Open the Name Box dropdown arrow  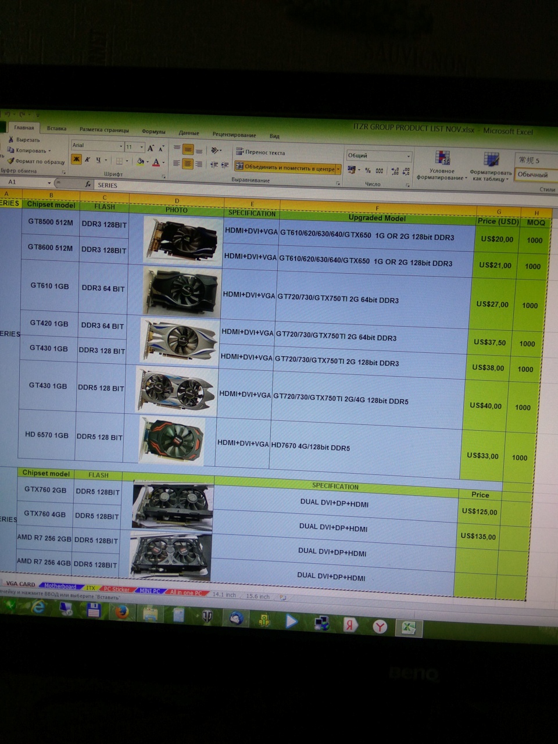coord(49,183)
